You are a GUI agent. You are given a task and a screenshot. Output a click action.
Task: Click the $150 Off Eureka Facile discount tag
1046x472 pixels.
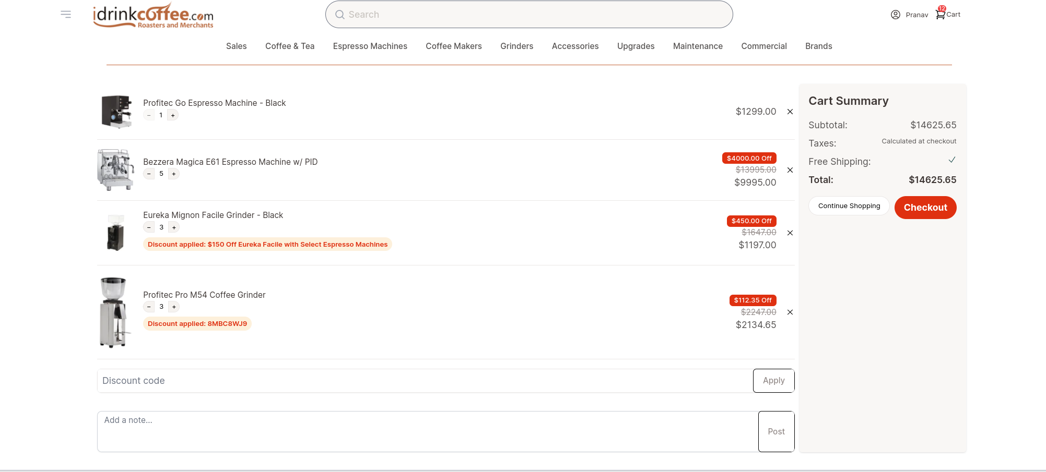267,245
